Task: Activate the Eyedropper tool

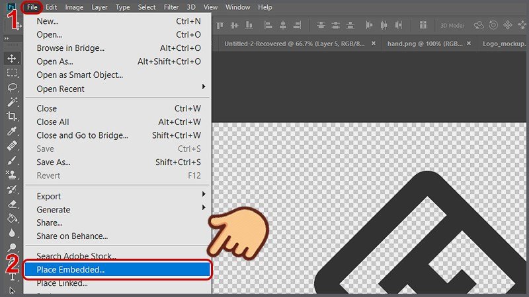Action: click(11, 131)
